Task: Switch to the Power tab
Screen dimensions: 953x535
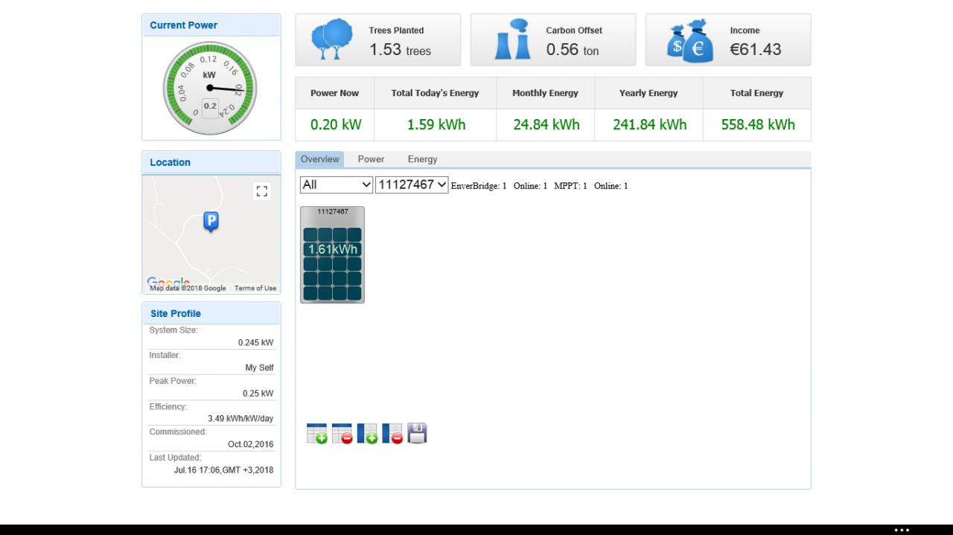Action: pos(371,159)
